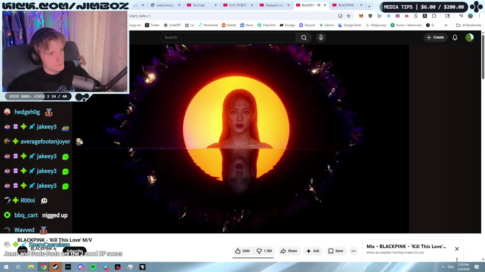Open YouTube notifications bell
Viewport: 485px width, 272px height.
click(x=455, y=37)
